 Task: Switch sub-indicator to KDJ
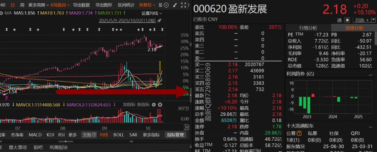coord(50,135)
